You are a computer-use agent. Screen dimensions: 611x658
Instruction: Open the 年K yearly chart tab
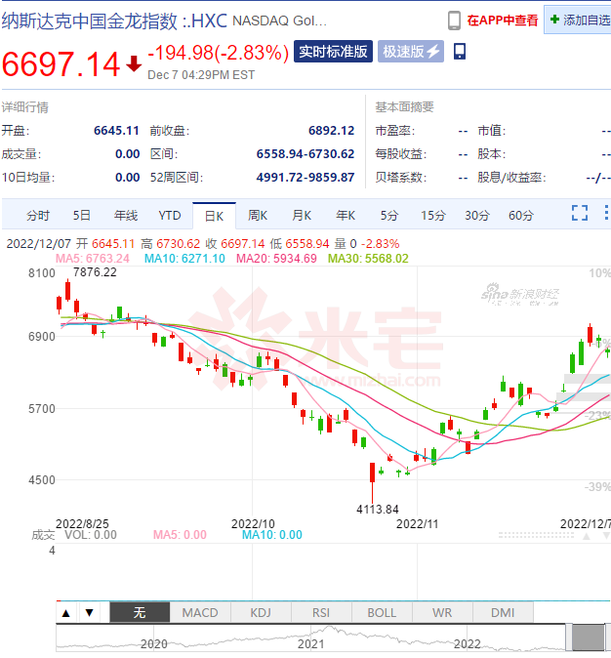346,216
